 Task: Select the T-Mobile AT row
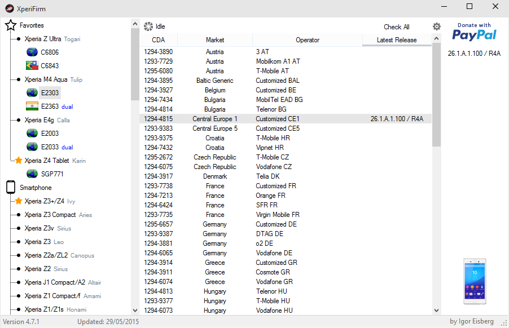coord(286,71)
